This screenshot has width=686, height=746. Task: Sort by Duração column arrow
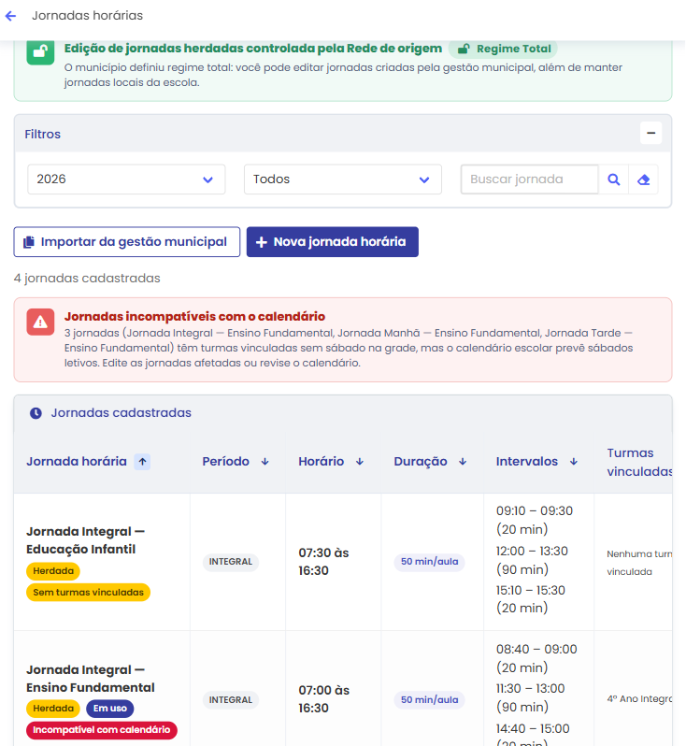click(463, 462)
